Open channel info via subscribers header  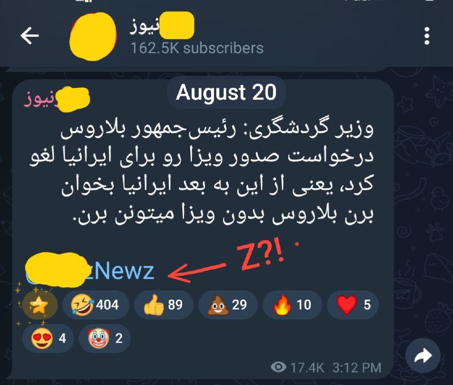pyautogui.click(x=196, y=48)
